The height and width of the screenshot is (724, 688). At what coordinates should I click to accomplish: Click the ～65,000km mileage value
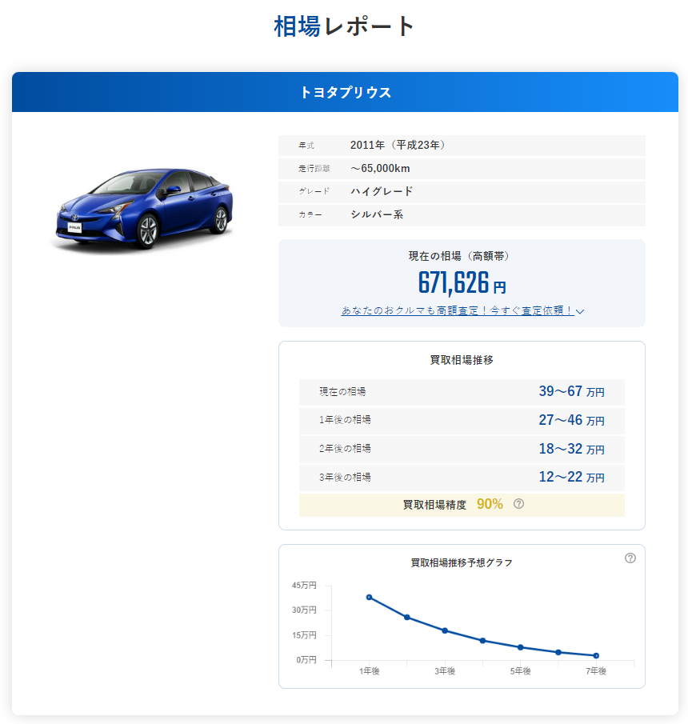[380, 168]
